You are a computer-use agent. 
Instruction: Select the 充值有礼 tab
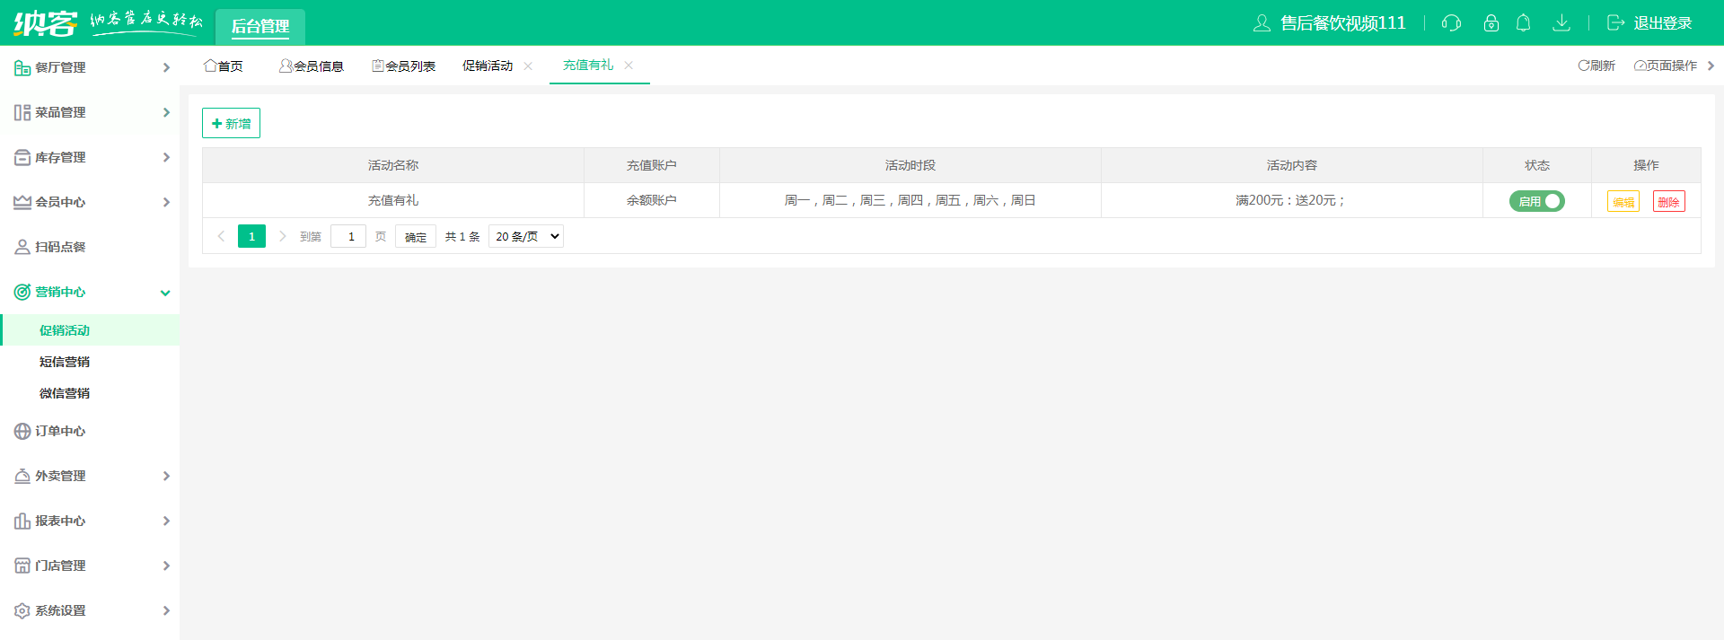point(588,66)
